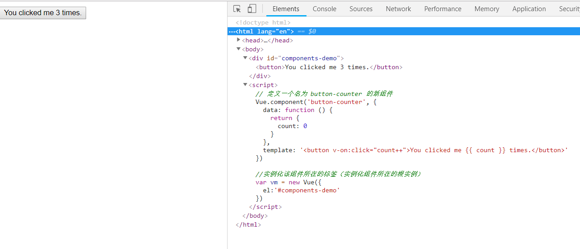Activate the inspect element picker icon
Image resolution: width=580 pixels, height=249 pixels.
coord(237,9)
